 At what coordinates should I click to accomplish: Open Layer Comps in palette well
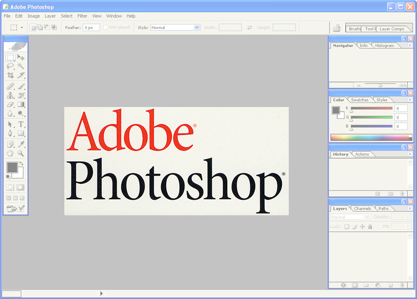(x=392, y=29)
